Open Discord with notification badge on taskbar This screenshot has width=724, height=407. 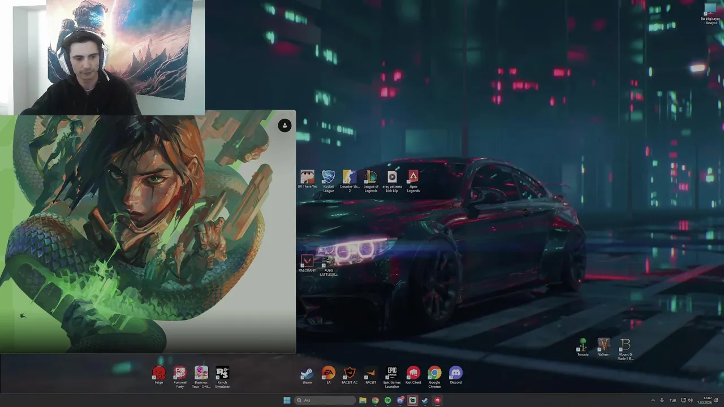(x=400, y=400)
